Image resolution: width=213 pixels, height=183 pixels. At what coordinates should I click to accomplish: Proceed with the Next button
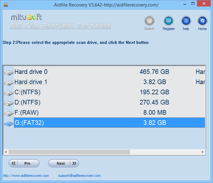coord(63,163)
